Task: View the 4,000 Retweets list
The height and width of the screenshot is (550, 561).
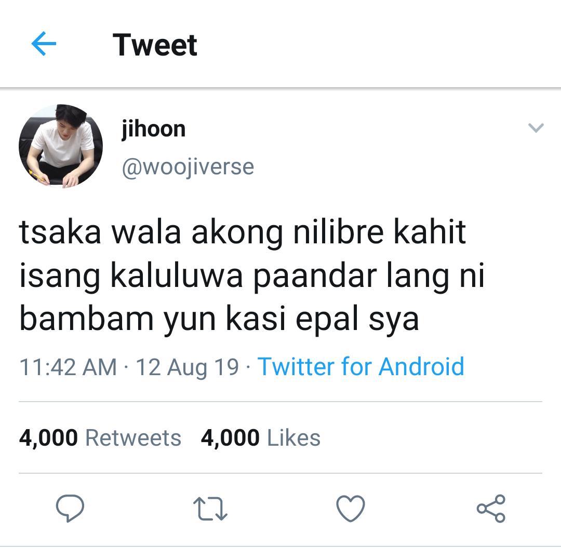Action: [x=100, y=438]
